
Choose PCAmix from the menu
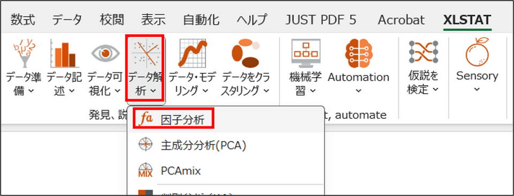pyautogui.click(x=225, y=170)
